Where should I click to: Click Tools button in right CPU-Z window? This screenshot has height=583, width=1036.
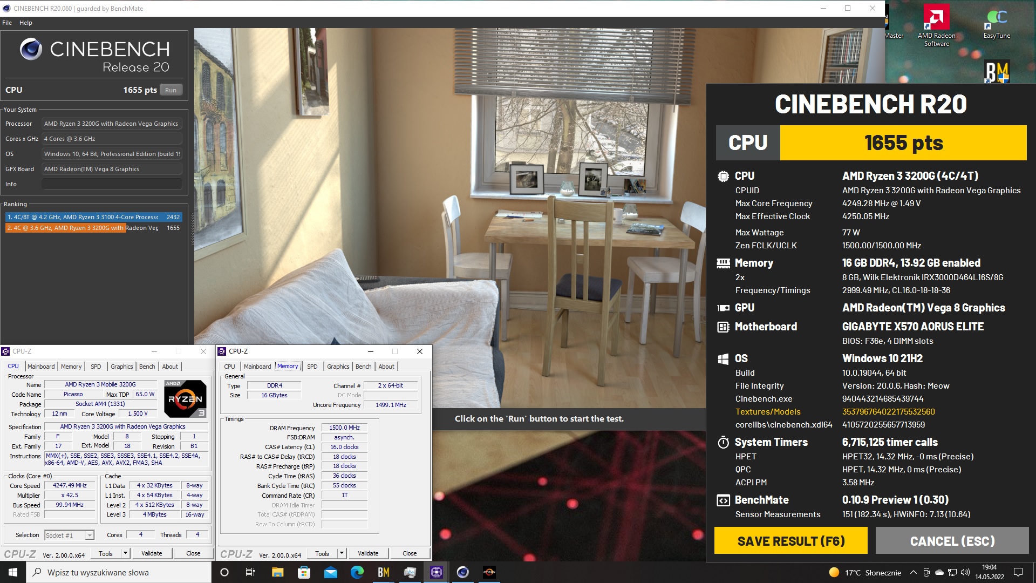click(x=322, y=553)
